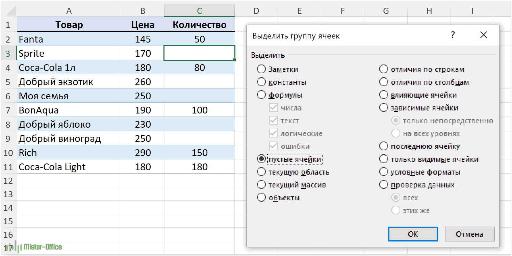Select the Заметки radio option

(x=261, y=69)
